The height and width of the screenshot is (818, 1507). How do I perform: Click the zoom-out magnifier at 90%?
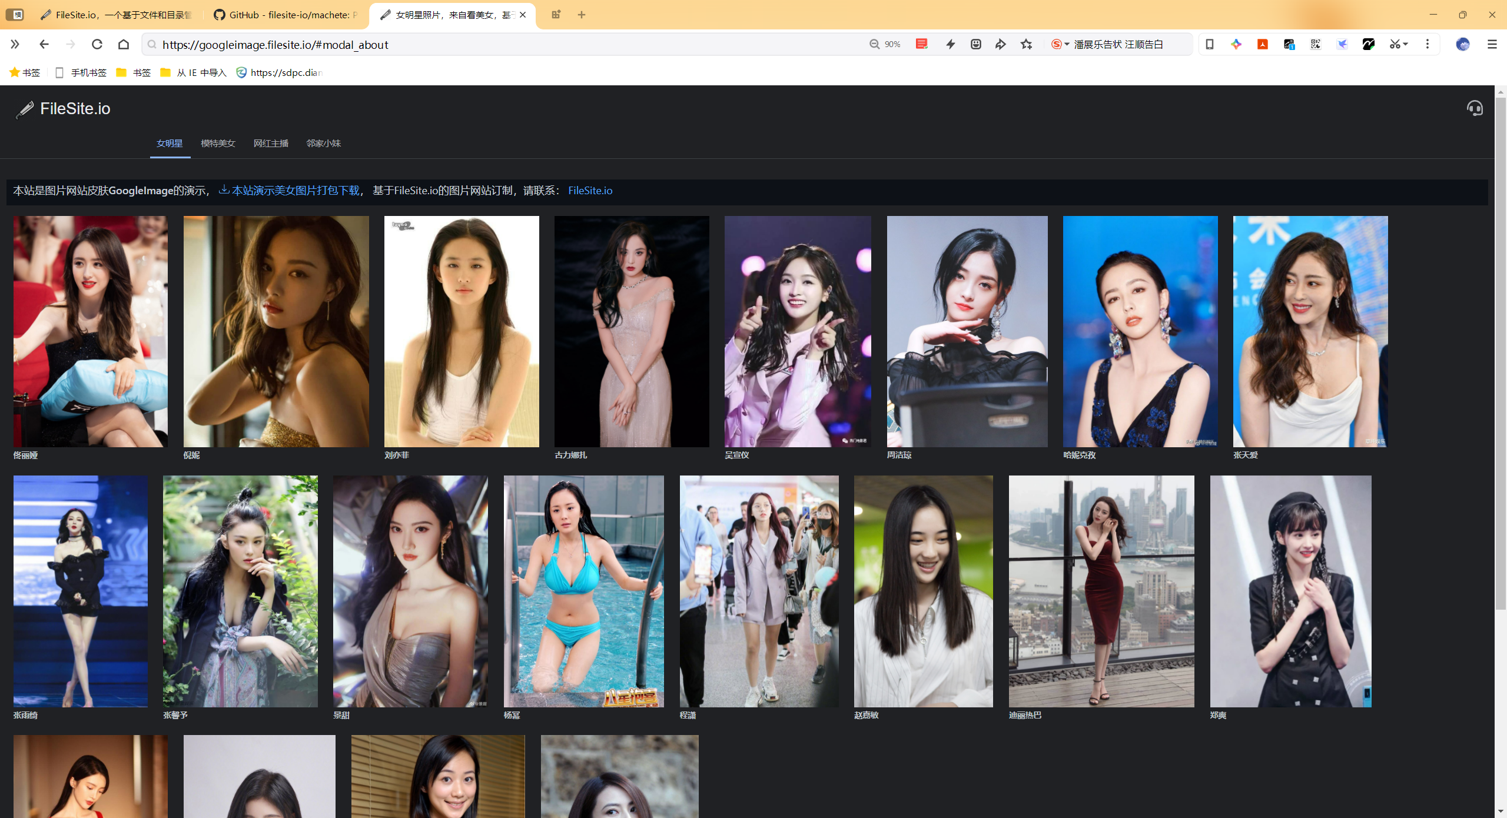[875, 44]
